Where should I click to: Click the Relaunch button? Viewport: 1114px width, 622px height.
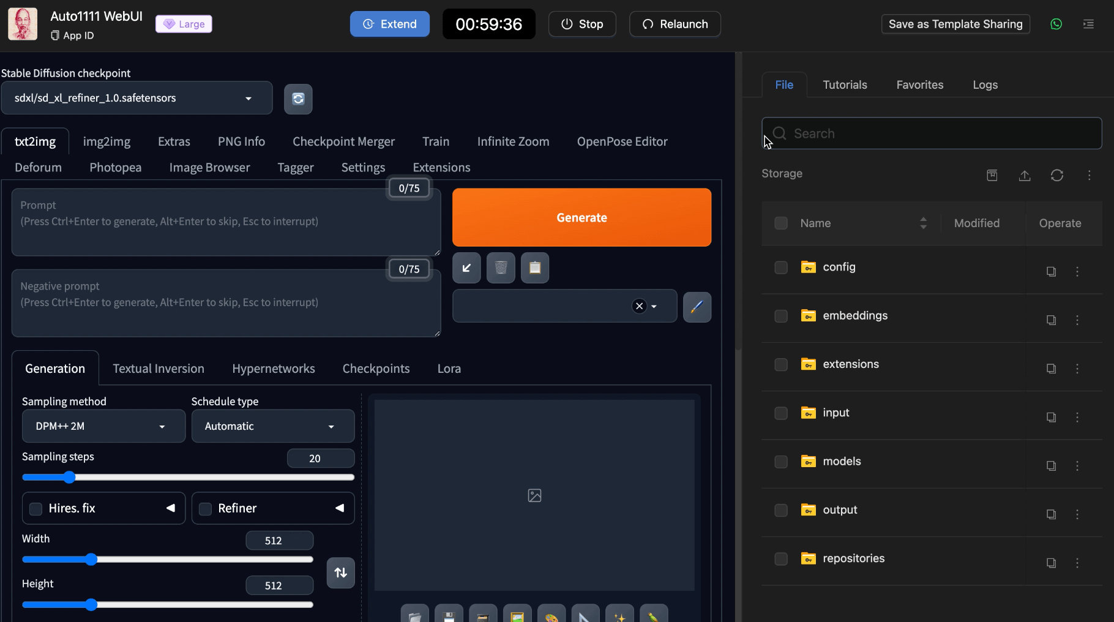point(675,24)
